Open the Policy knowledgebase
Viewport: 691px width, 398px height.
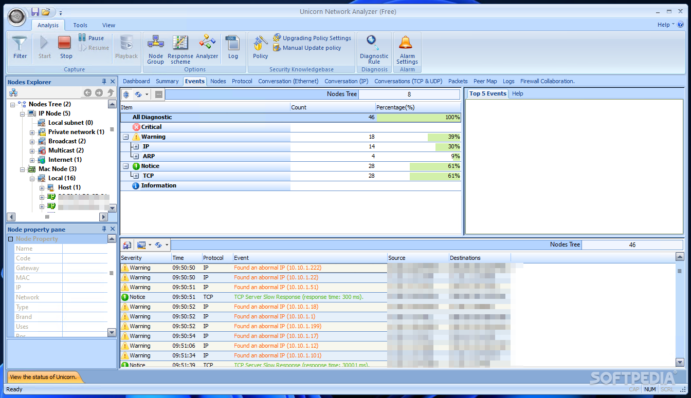260,47
